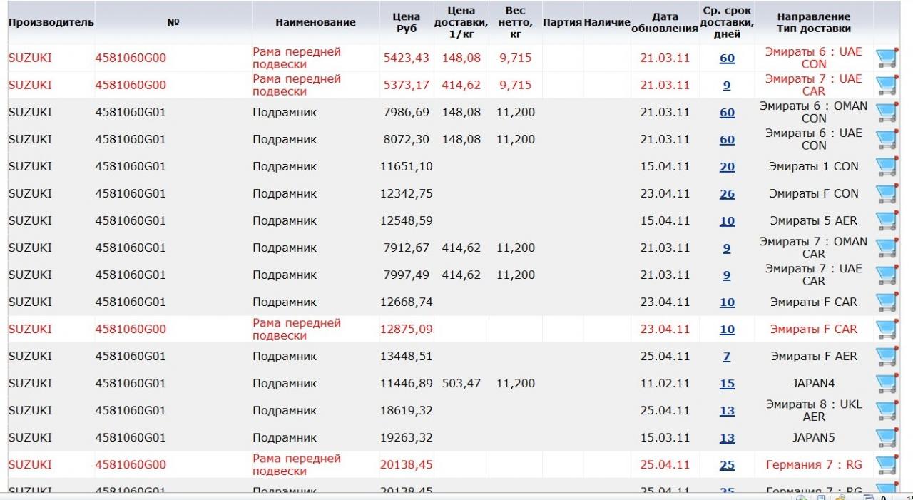
Task: Open the 15-day delivery link in JAPAN4 row
Action: tap(727, 384)
